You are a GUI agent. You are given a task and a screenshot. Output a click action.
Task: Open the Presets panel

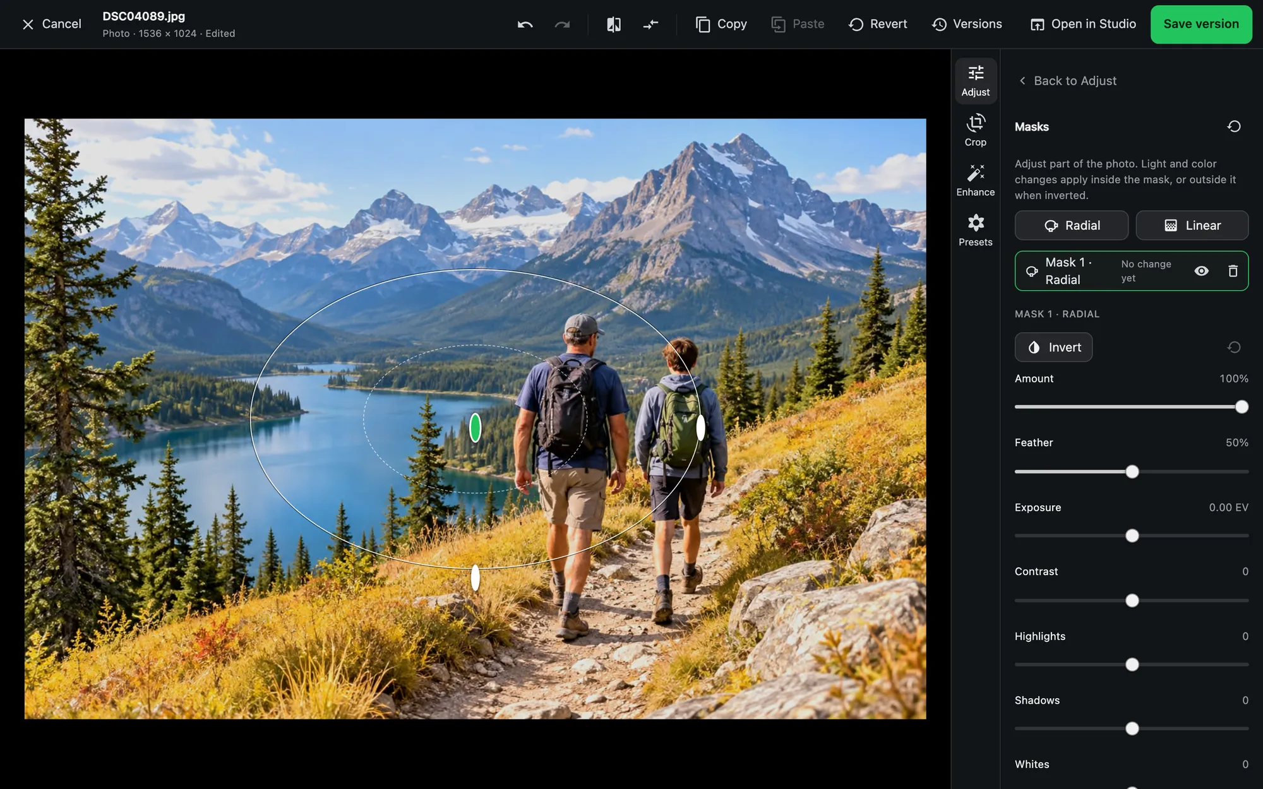click(976, 230)
